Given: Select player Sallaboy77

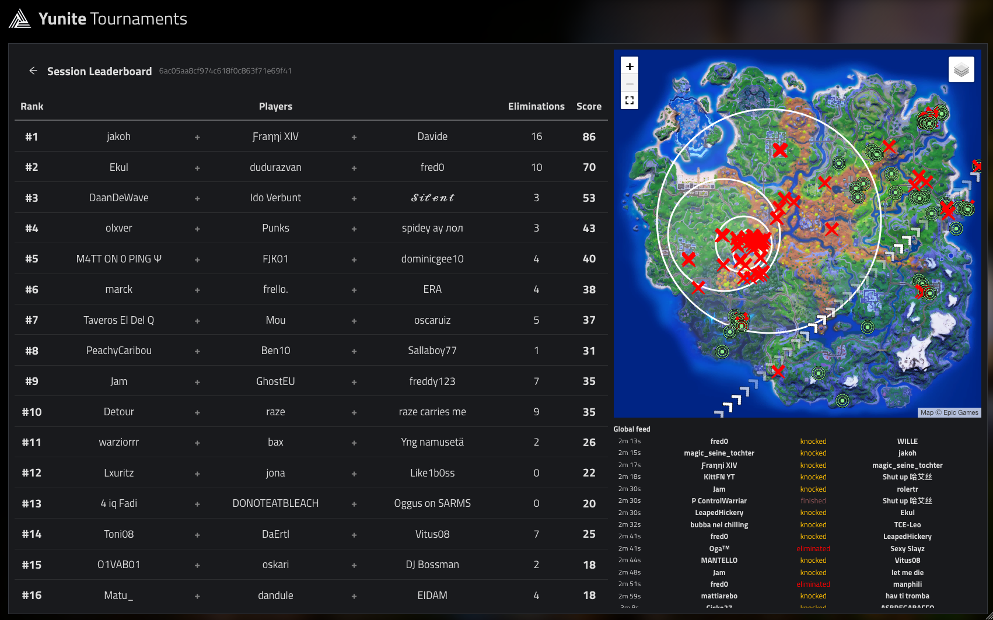Looking at the screenshot, I should pyautogui.click(x=432, y=351).
